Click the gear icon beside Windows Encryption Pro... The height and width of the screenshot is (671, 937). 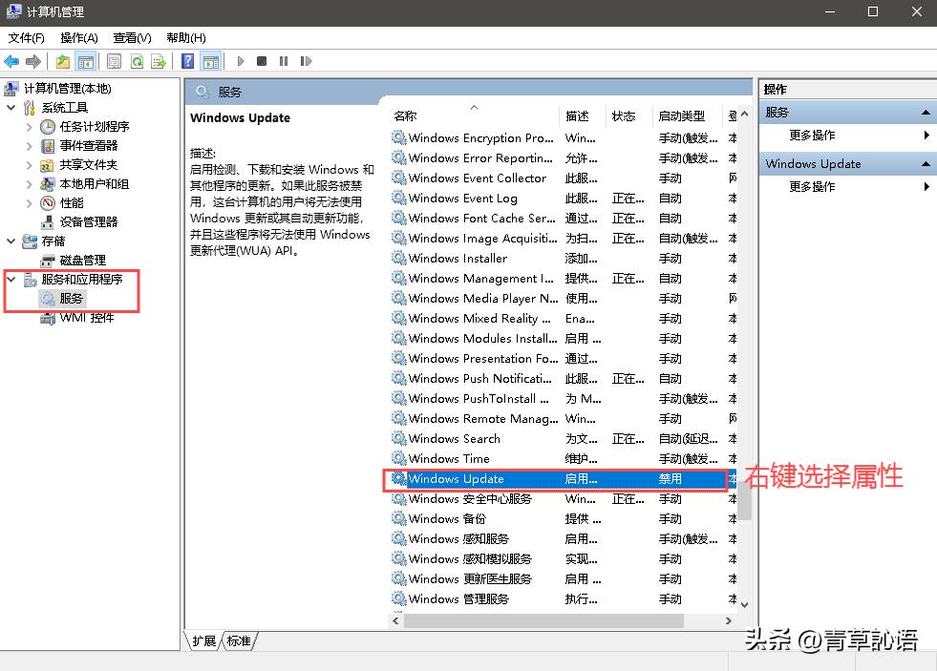click(x=398, y=137)
